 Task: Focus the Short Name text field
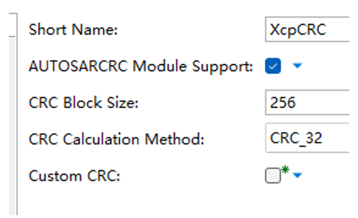point(308,30)
